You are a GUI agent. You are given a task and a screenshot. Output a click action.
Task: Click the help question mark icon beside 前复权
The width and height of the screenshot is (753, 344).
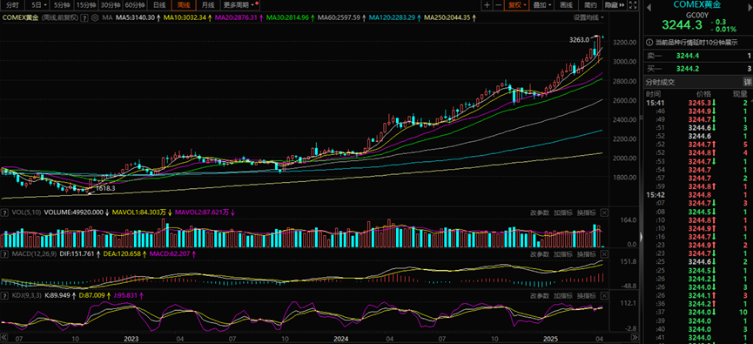[x=84, y=17]
